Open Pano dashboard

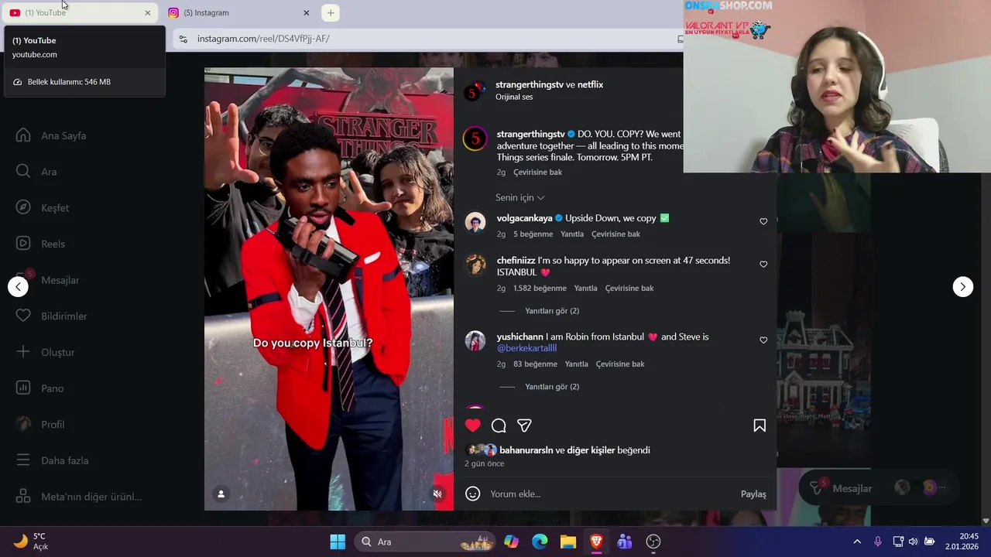pos(52,388)
